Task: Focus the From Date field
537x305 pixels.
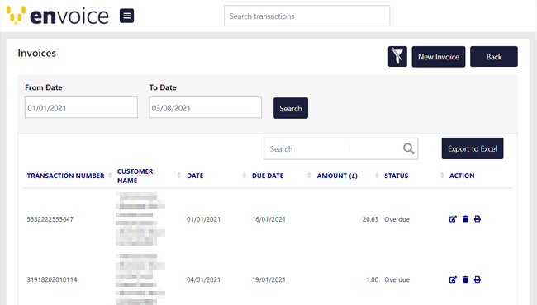Action: pos(81,108)
